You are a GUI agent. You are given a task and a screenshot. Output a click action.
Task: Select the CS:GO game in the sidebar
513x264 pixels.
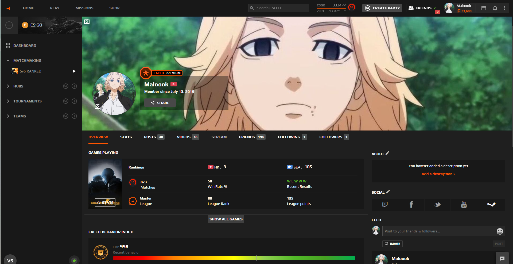click(x=50, y=25)
